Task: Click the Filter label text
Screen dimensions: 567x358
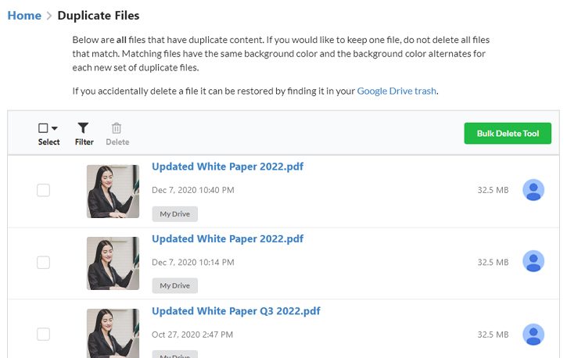Action: pos(84,142)
